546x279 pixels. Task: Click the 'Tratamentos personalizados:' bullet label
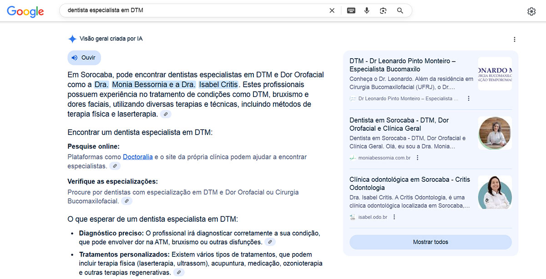(x=125, y=254)
